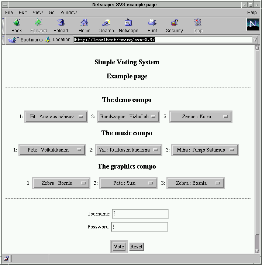The image size is (262, 265).
Task: Expand music compo 'Yzi : Kukkasen kuolema' dropdown
Action: [x=128, y=150]
